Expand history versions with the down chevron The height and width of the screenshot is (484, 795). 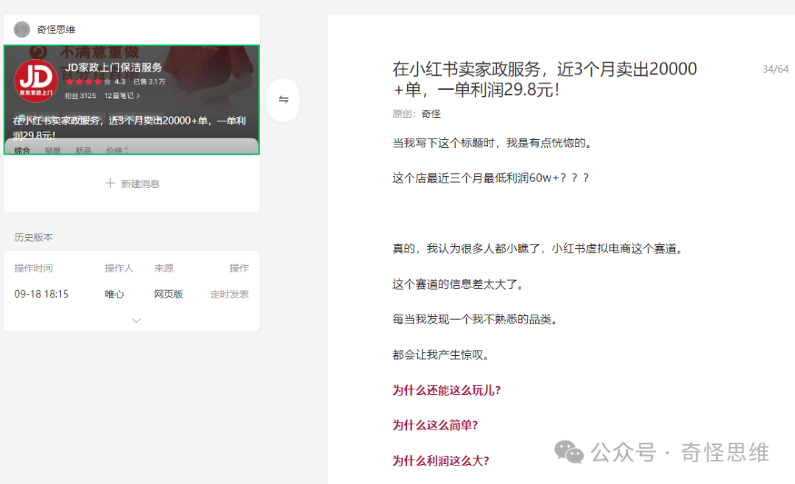pyautogui.click(x=136, y=320)
